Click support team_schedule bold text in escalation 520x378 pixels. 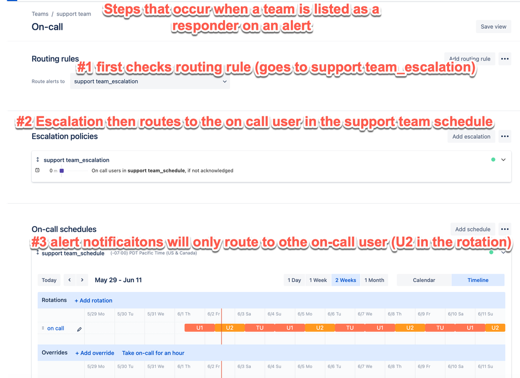[x=156, y=170]
